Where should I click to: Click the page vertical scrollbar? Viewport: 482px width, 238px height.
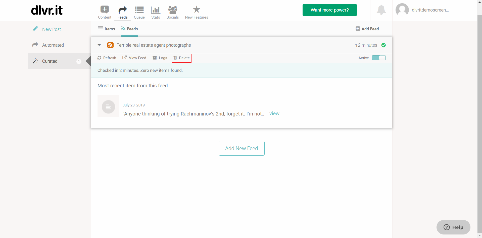(x=479, y=124)
